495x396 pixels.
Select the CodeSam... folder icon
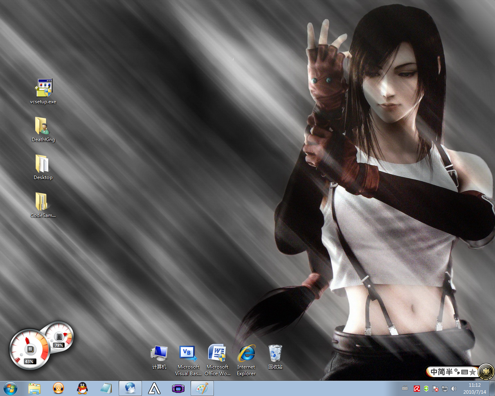[x=43, y=205]
